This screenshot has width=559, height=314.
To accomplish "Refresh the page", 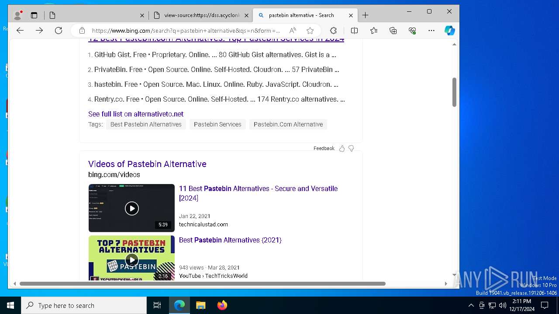I will (59, 31).
